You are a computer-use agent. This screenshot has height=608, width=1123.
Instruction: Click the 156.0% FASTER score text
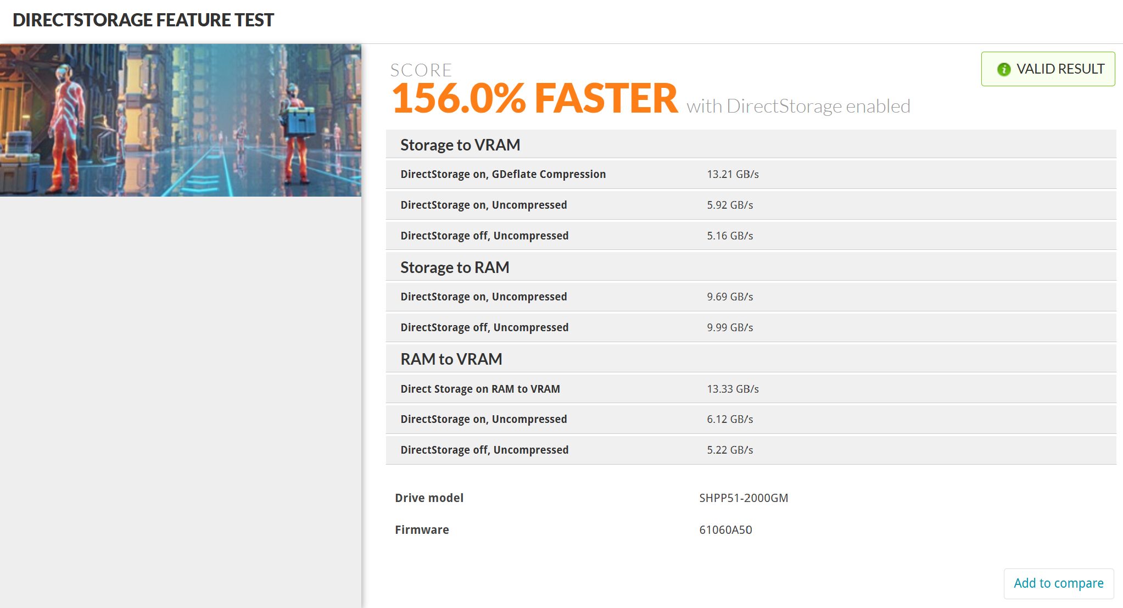[535, 99]
